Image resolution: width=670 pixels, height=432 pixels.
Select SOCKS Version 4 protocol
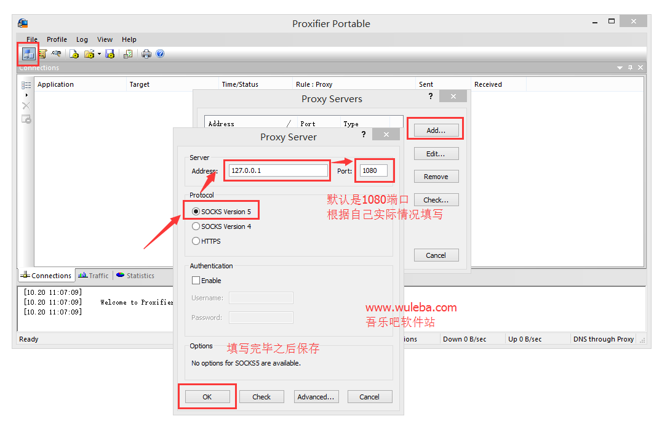[221, 226]
